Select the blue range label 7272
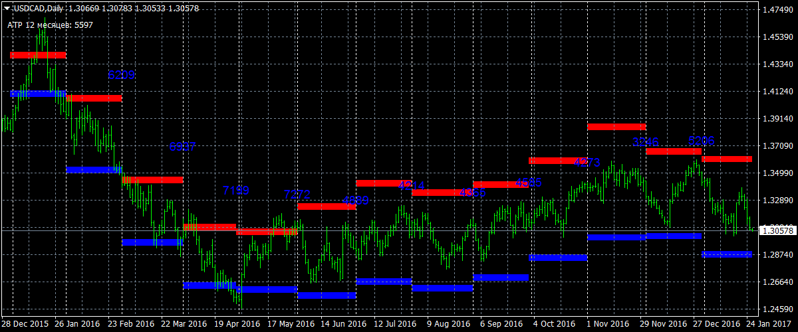Viewport: 798px width, 332px height. (x=297, y=195)
